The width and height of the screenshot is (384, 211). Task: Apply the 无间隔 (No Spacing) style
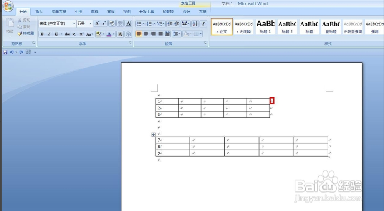[x=243, y=27]
